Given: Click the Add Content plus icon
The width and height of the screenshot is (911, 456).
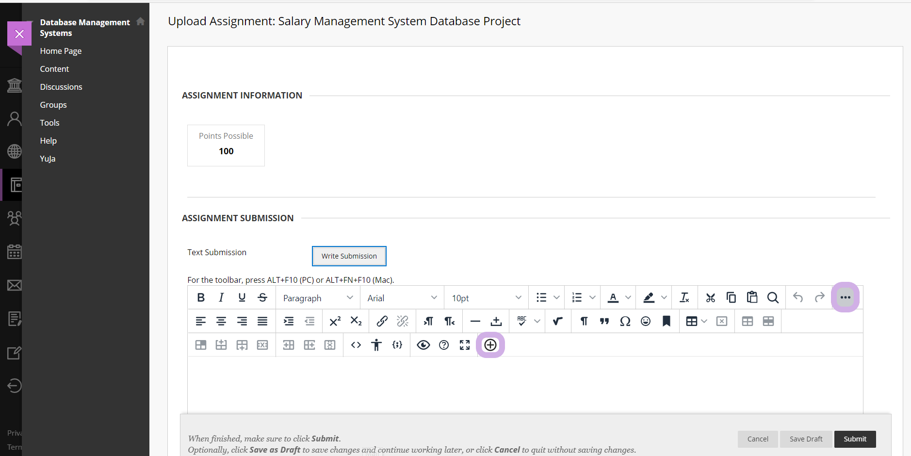Looking at the screenshot, I should 490,345.
